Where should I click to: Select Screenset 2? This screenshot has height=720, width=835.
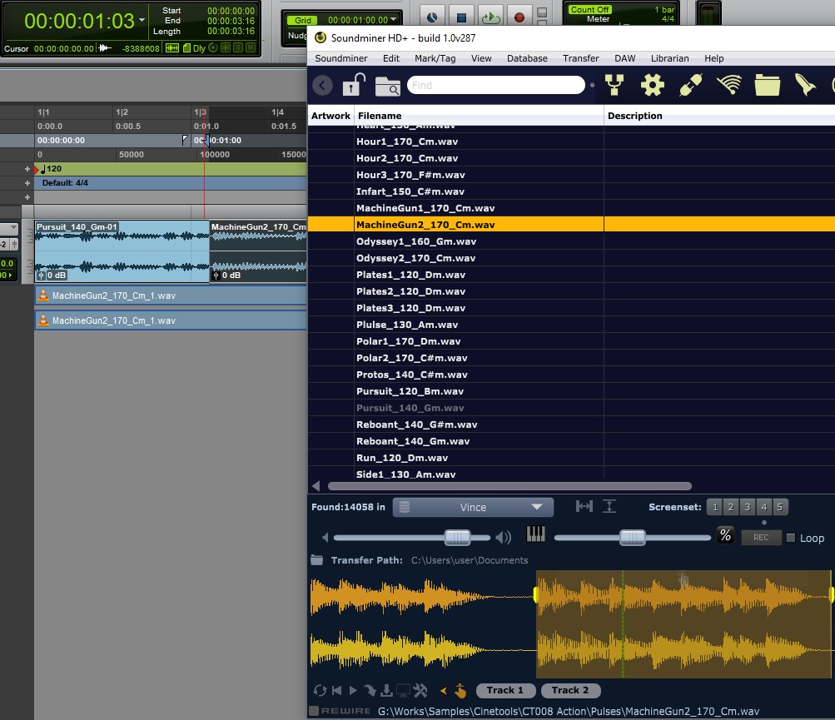(x=731, y=507)
